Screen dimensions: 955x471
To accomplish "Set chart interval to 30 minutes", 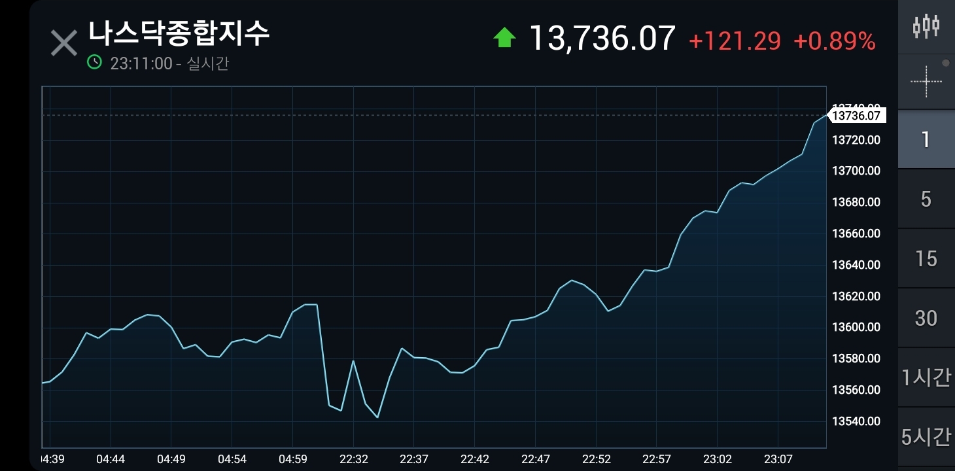I will 926,318.
